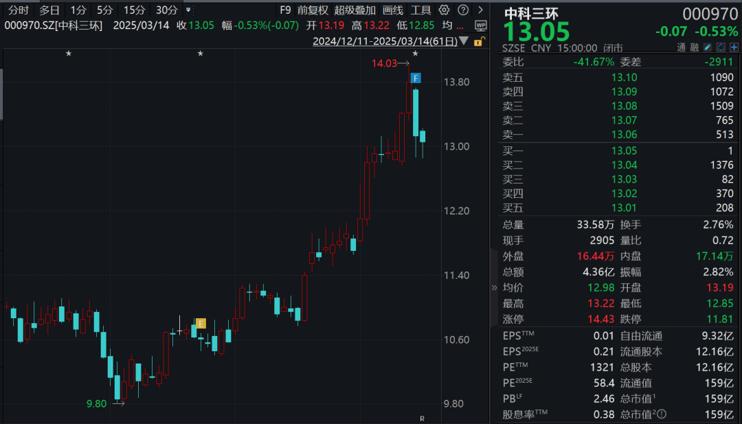This screenshot has height=424, width=742.
Task: Click the 2024/12/11-2025/03/14(61日) date range link
Action: (x=385, y=41)
